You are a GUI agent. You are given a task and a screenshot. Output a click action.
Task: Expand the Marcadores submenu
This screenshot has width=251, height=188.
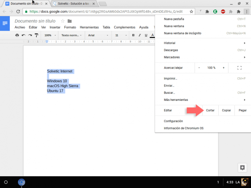(x=203, y=57)
